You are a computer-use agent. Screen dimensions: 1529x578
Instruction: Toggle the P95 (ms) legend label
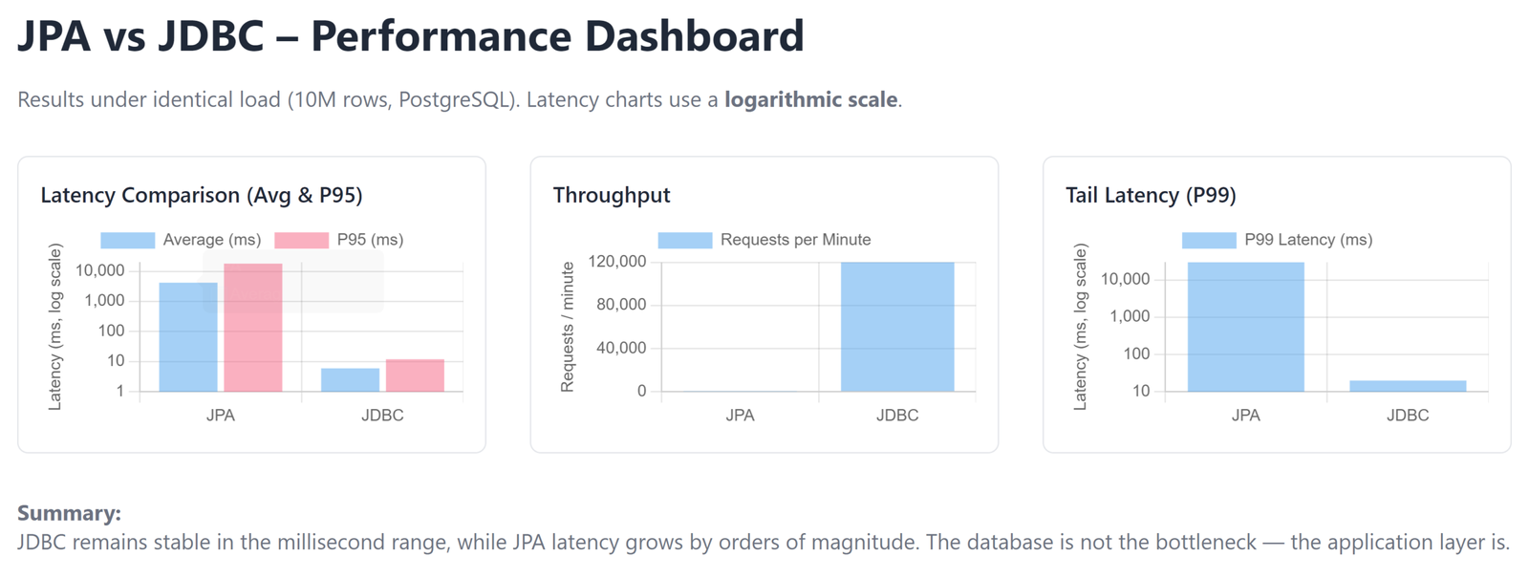370,240
